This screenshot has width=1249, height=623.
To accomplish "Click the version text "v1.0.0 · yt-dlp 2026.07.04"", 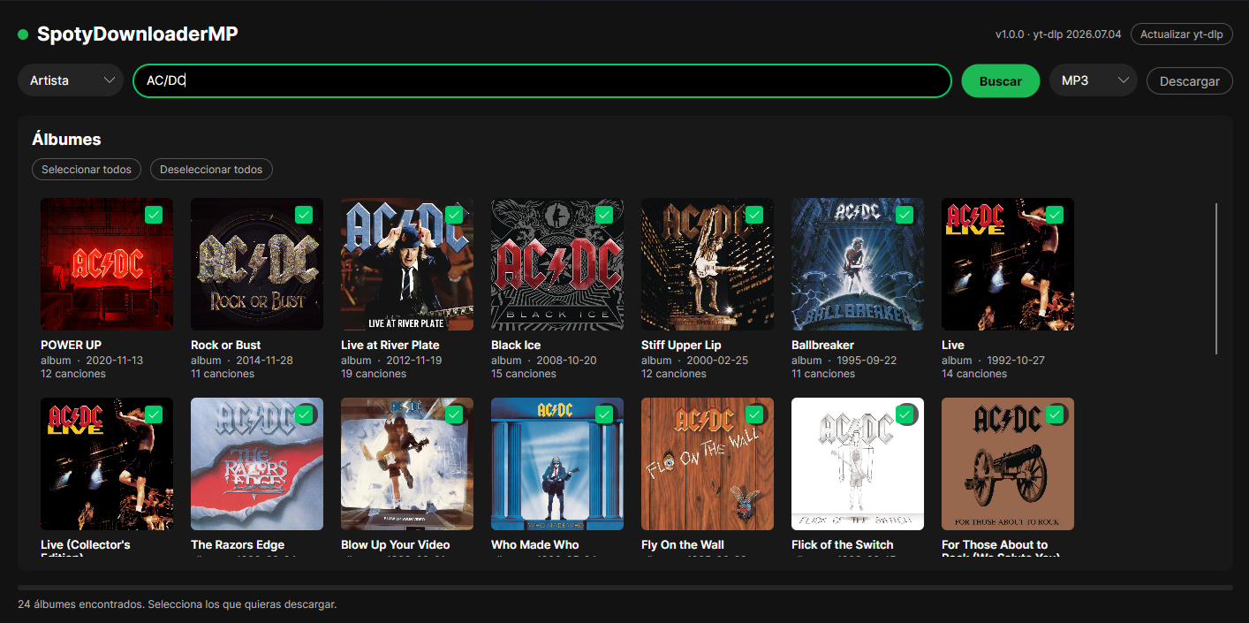I will (x=1058, y=34).
